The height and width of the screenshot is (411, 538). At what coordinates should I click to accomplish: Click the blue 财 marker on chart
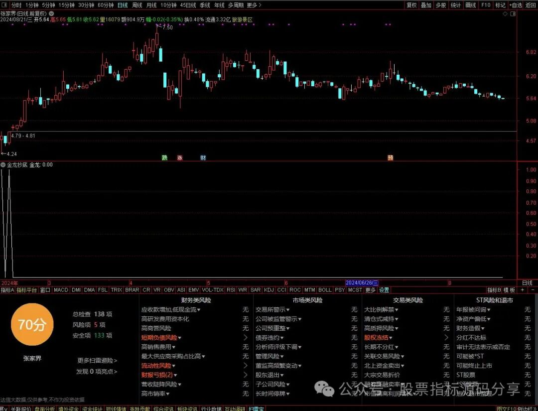coord(203,158)
